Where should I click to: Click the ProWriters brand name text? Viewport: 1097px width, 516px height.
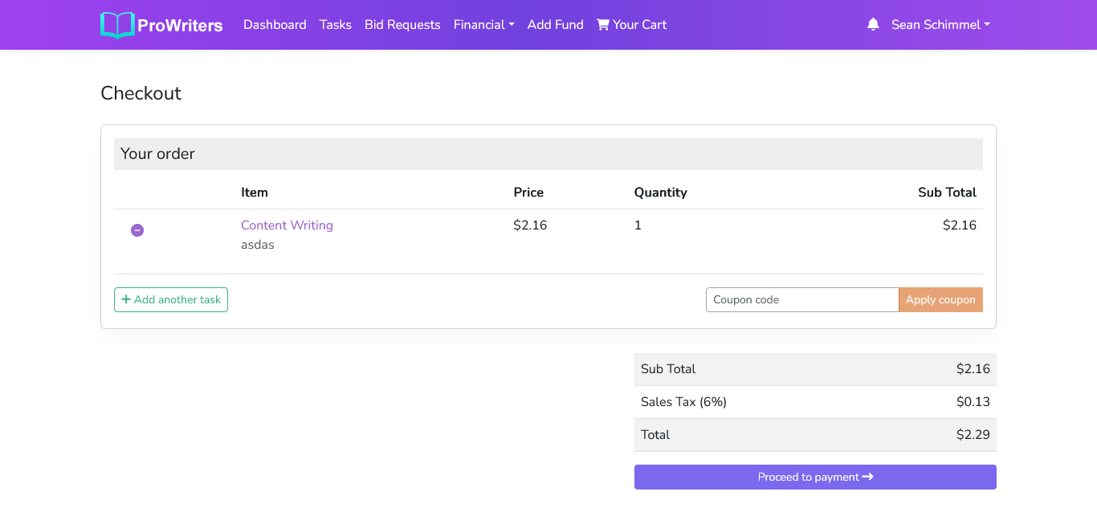(180, 26)
